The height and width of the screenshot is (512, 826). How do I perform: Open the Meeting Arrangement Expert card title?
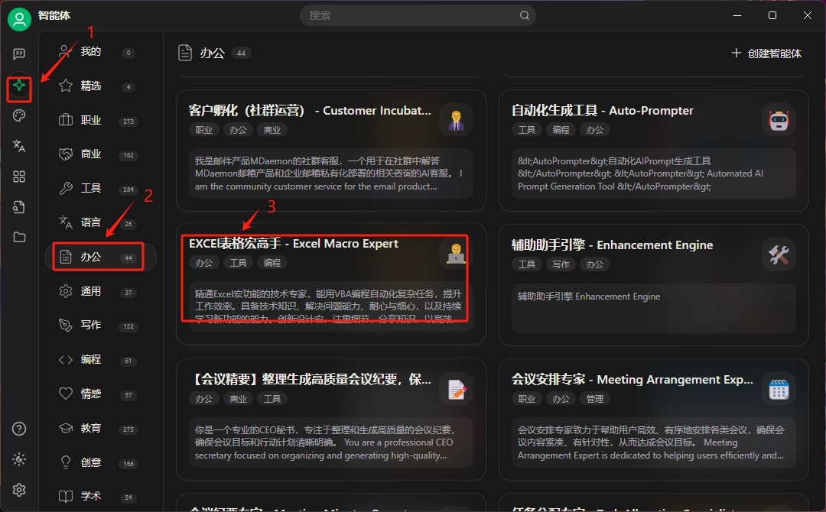pyautogui.click(x=633, y=379)
